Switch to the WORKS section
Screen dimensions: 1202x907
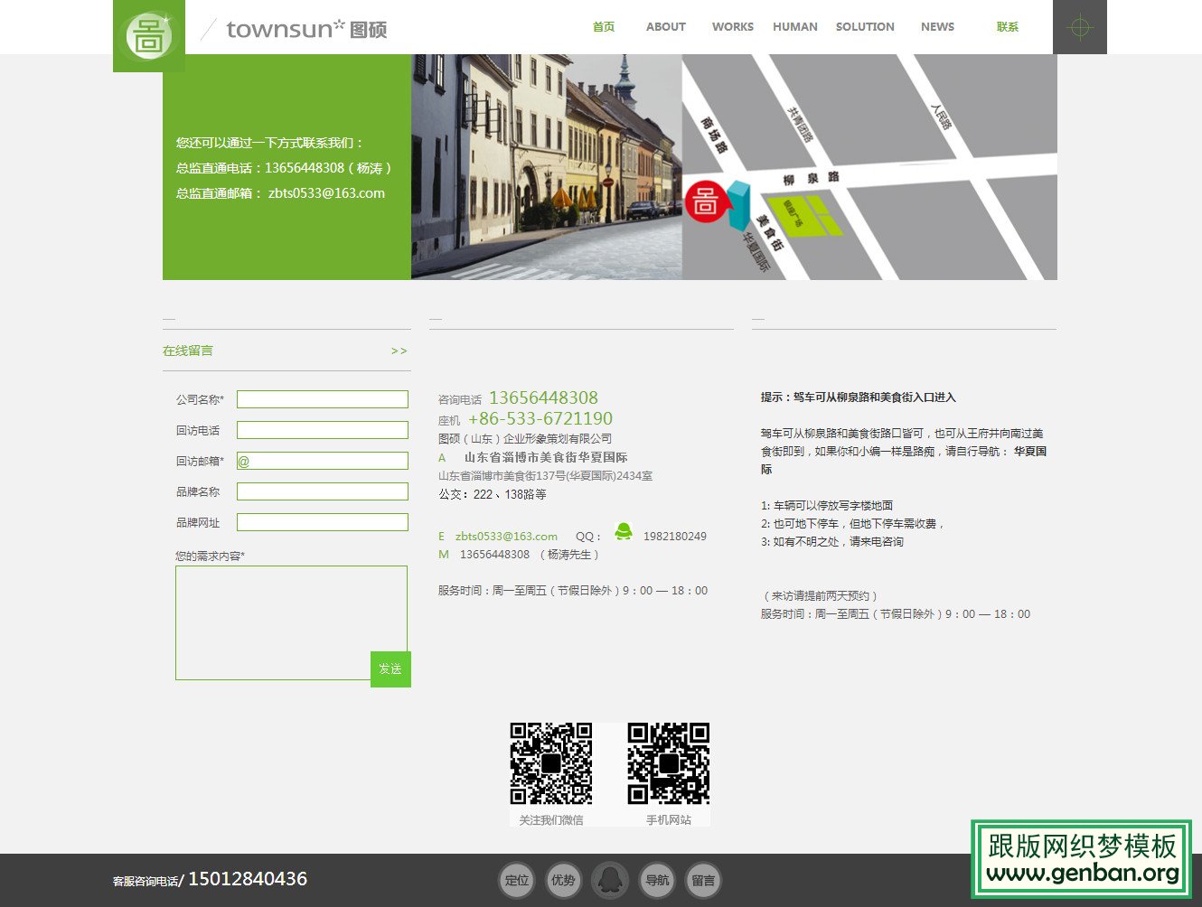[x=733, y=27]
